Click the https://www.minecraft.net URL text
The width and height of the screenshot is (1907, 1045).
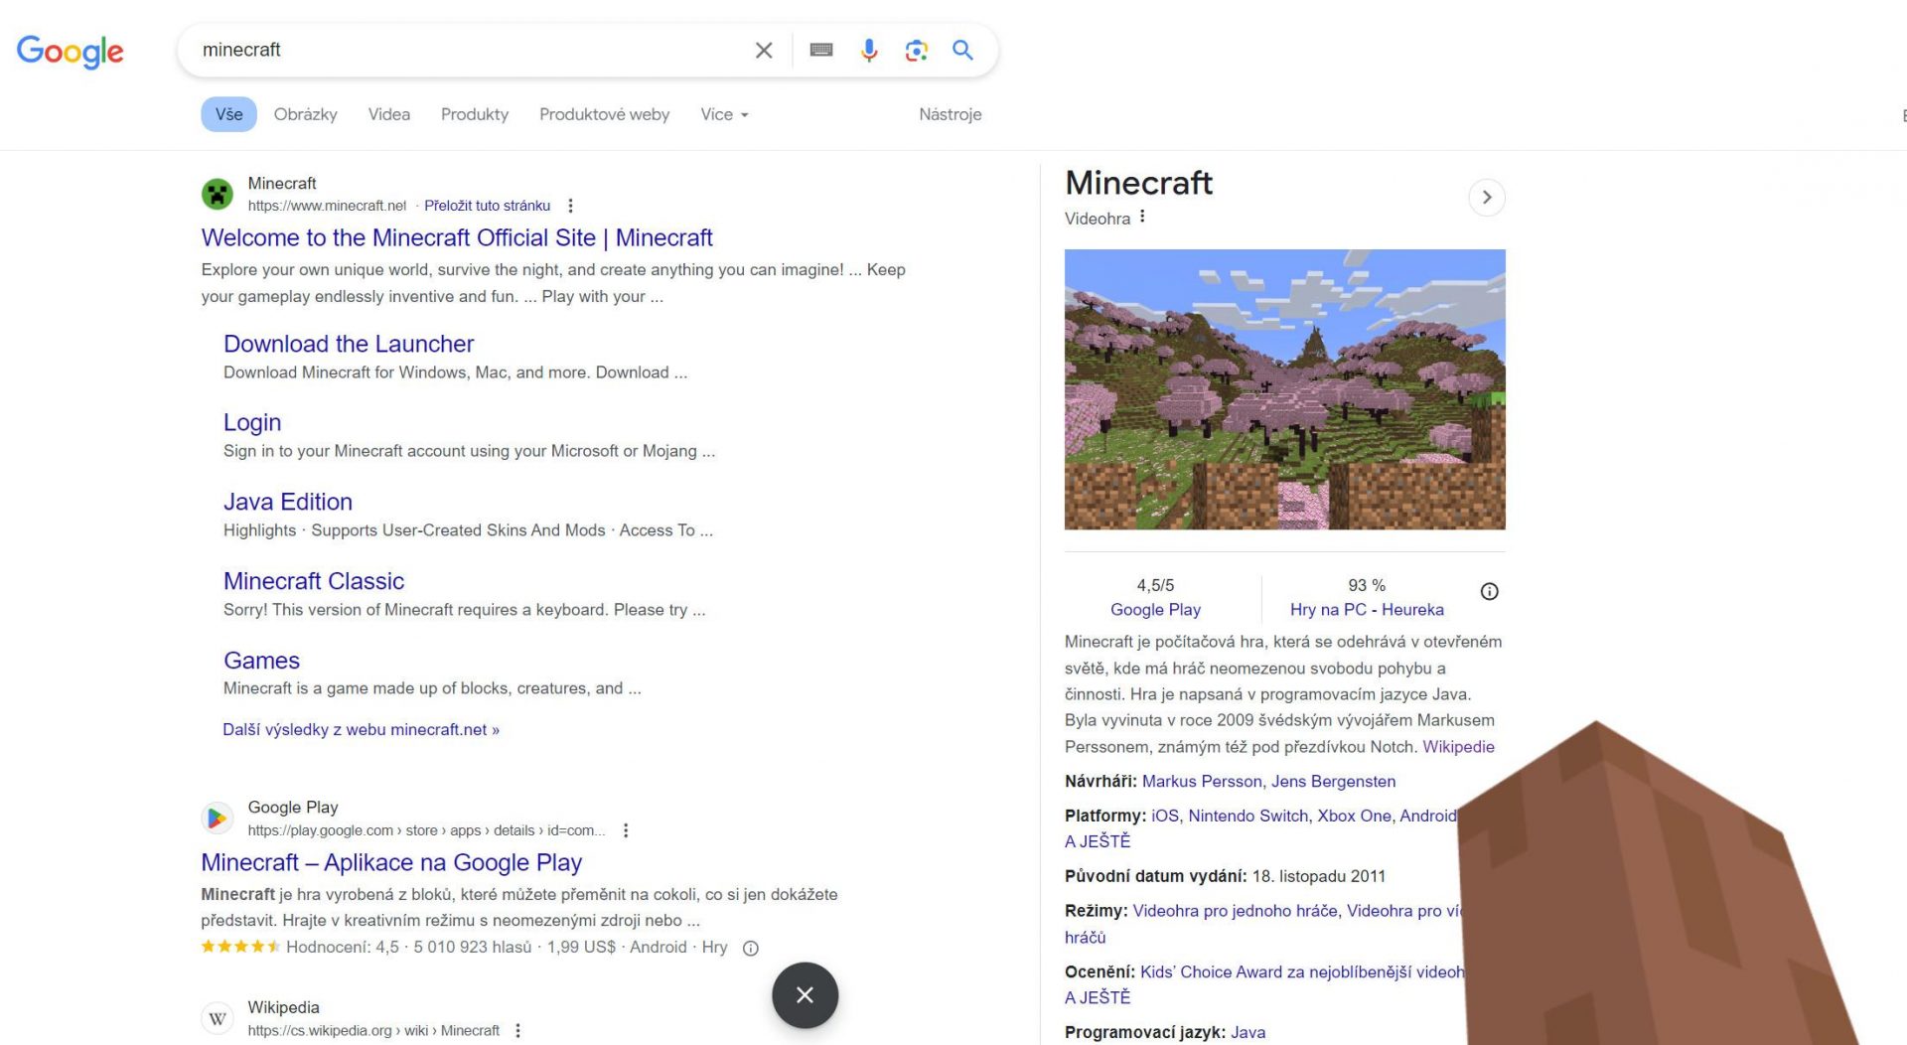pyautogui.click(x=327, y=206)
